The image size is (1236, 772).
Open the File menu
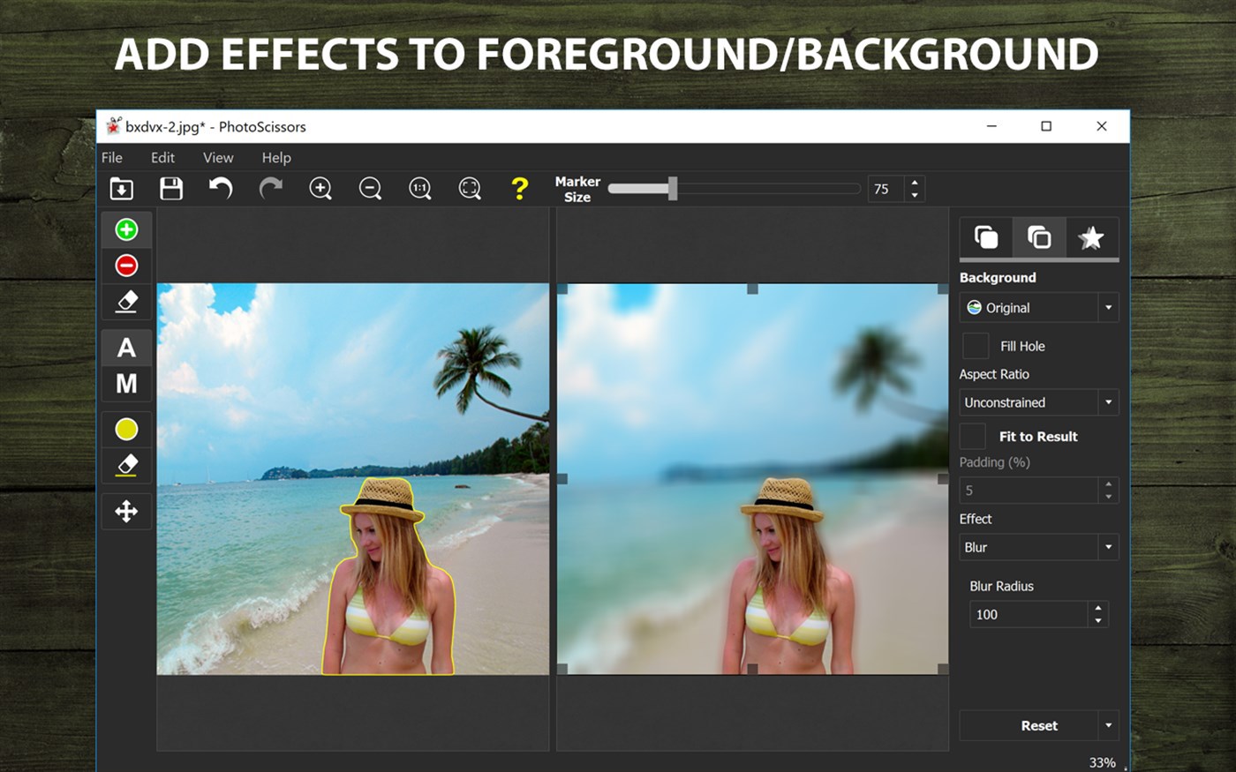tap(112, 157)
